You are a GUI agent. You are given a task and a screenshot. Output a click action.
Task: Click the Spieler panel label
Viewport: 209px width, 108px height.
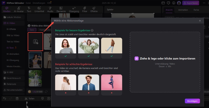(x=110, y=10)
